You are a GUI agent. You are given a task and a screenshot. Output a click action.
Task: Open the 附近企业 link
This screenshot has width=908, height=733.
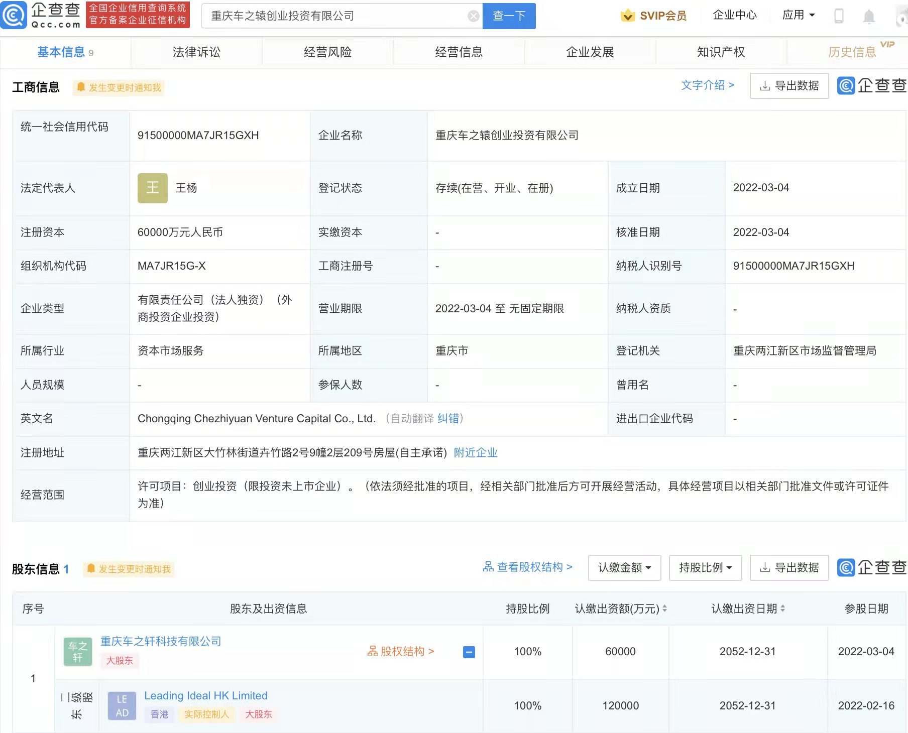tap(475, 452)
